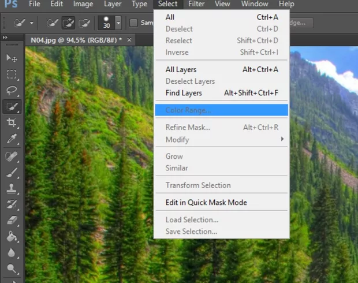
Task: Open the tool preset picker dropdown
Action: pos(32,23)
